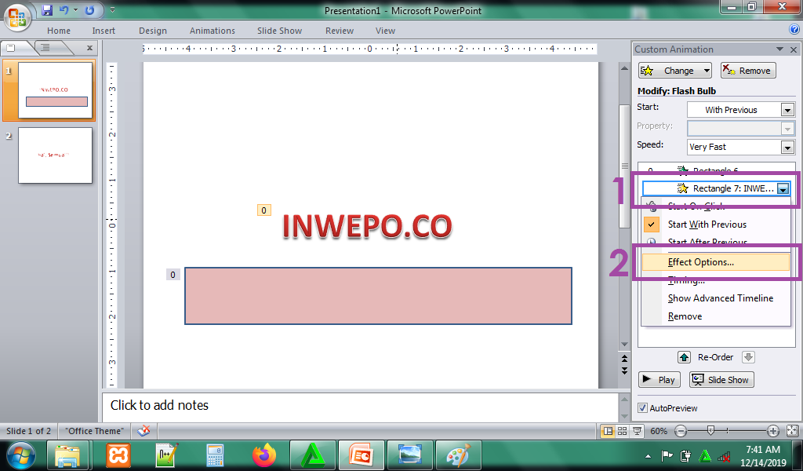Switch to the Design tab
Viewport: 803px width, 471px height.
click(153, 31)
